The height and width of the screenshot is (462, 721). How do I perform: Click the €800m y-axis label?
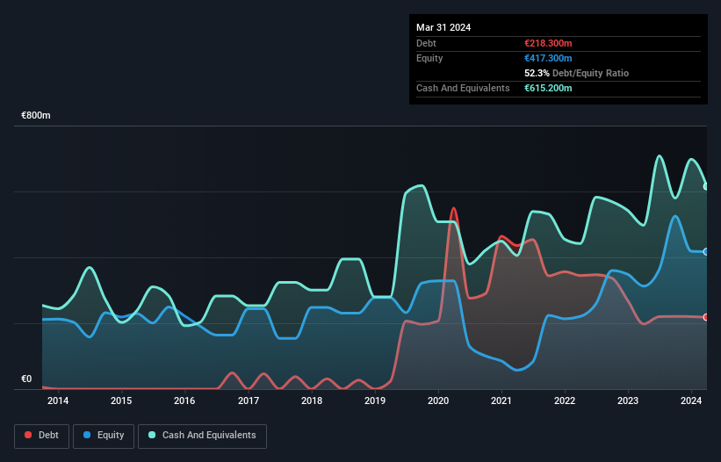36,115
